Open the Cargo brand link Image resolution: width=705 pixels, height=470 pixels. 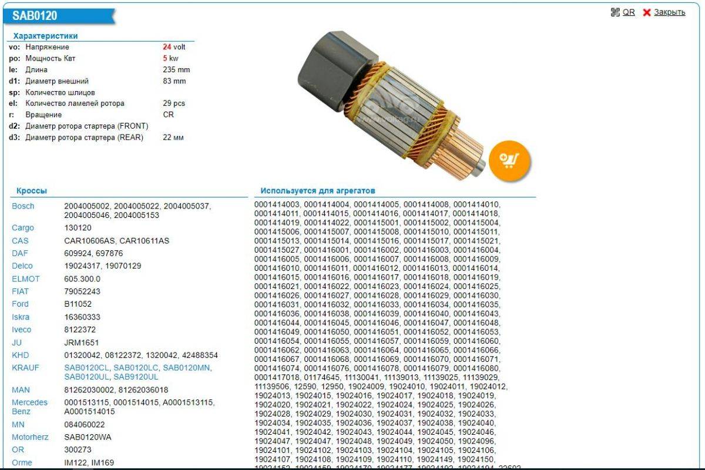pyautogui.click(x=23, y=228)
